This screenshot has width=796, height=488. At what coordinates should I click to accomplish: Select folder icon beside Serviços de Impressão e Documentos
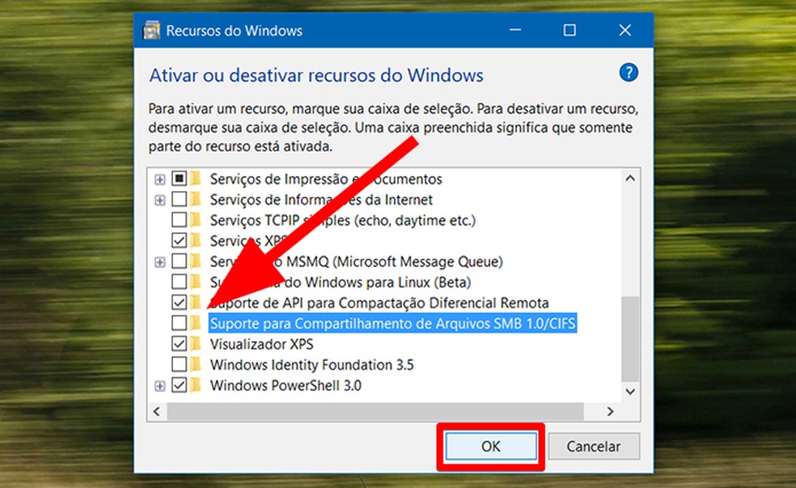[x=196, y=179]
